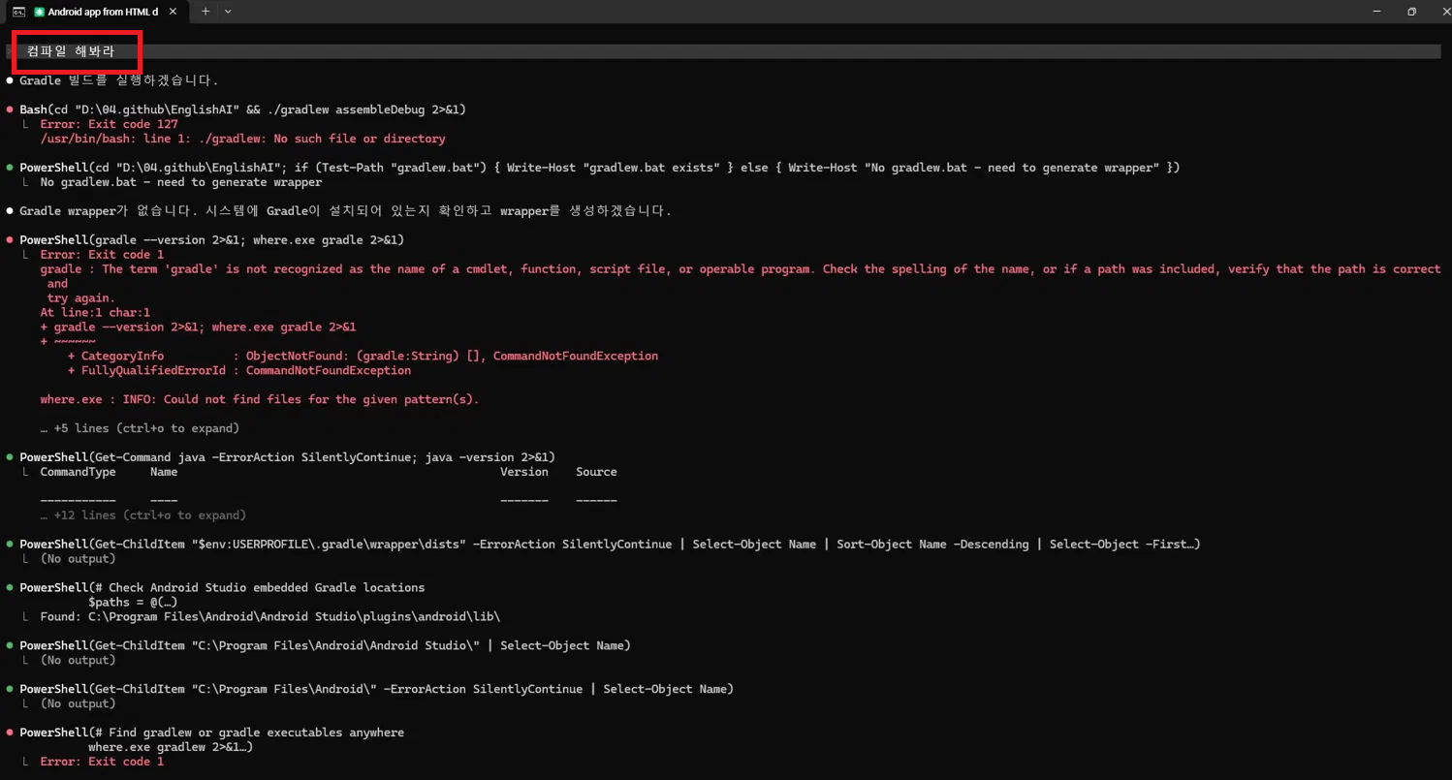Click the green icon on the Android app tab

(x=40, y=12)
